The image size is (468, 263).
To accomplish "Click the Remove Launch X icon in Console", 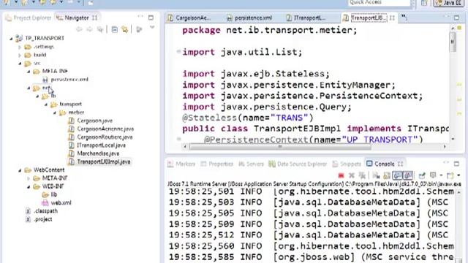I will tap(352, 175).
